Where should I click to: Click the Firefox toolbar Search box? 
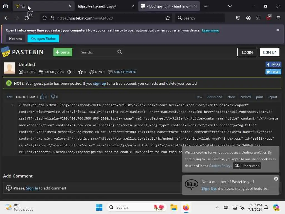[200, 18]
